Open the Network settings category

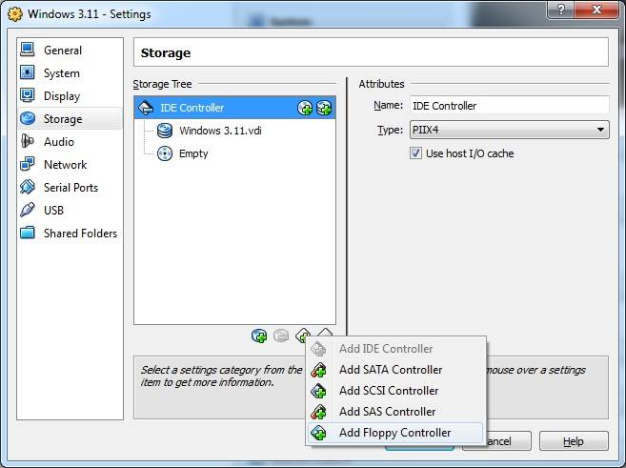pos(65,165)
